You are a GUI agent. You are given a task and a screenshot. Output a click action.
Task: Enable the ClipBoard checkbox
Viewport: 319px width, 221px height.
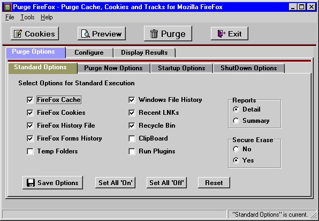pyautogui.click(x=132, y=138)
